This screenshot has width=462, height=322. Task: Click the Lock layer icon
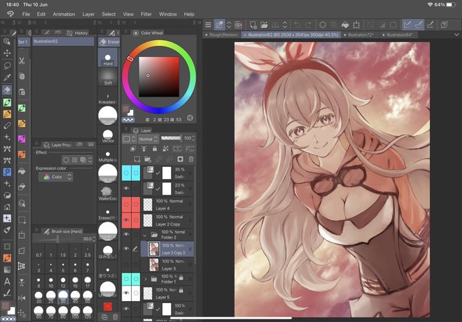point(155,148)
